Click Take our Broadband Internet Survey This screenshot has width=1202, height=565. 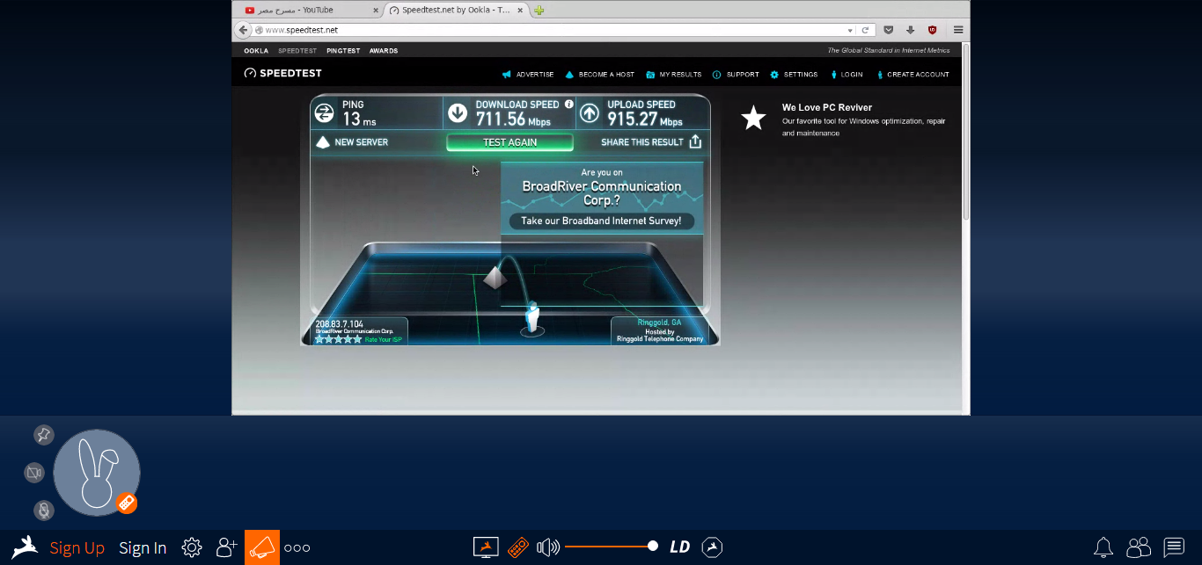click(601, 221)
